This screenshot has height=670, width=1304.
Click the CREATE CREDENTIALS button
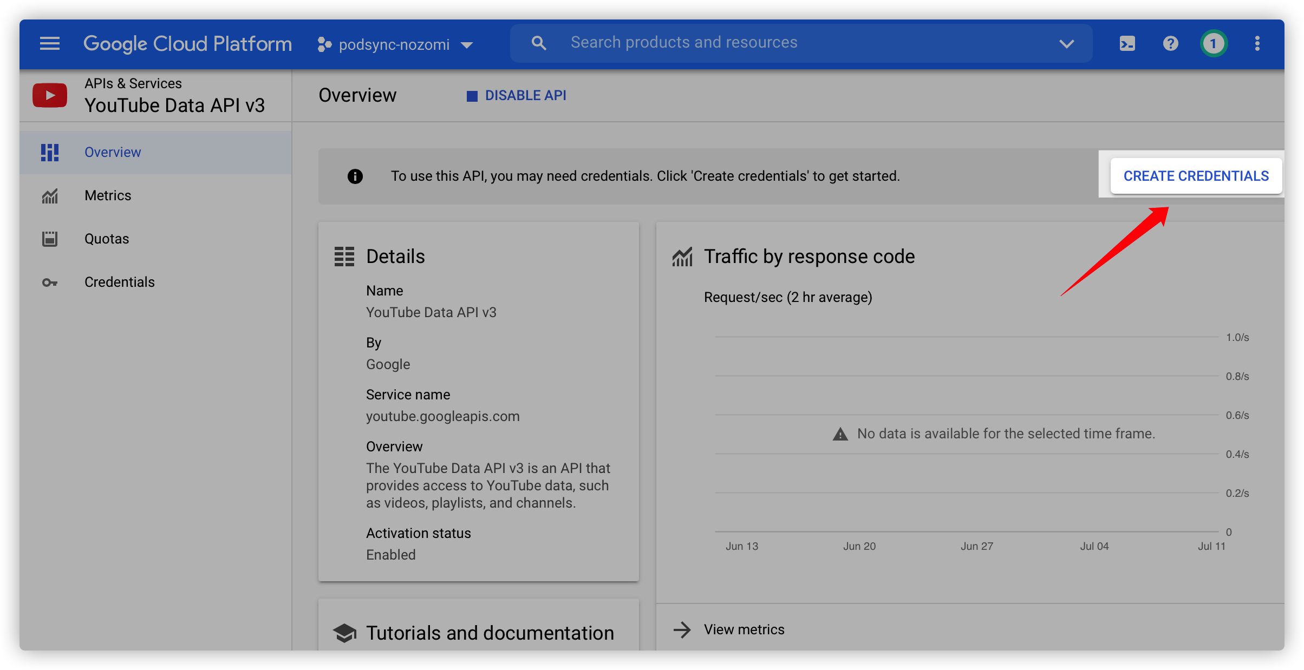pos(1196,176)
